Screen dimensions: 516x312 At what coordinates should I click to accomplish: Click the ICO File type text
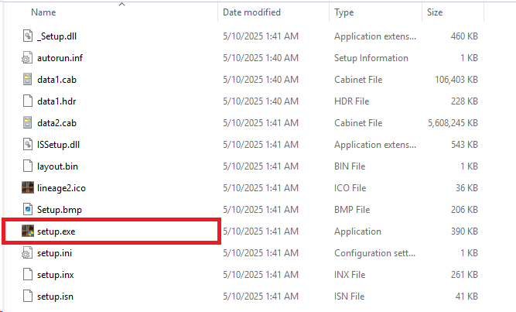pos(350,188)
